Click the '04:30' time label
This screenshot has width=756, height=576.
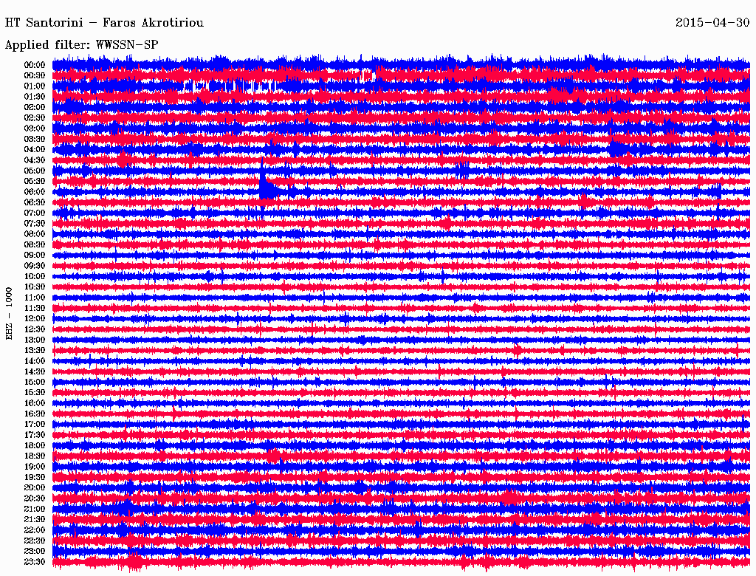coord(35,160)
